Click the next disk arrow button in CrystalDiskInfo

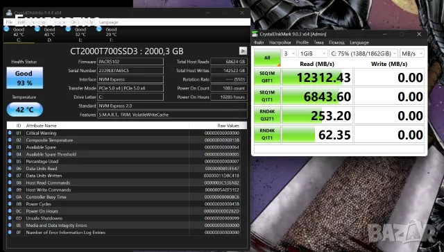[x=243, y=51]
